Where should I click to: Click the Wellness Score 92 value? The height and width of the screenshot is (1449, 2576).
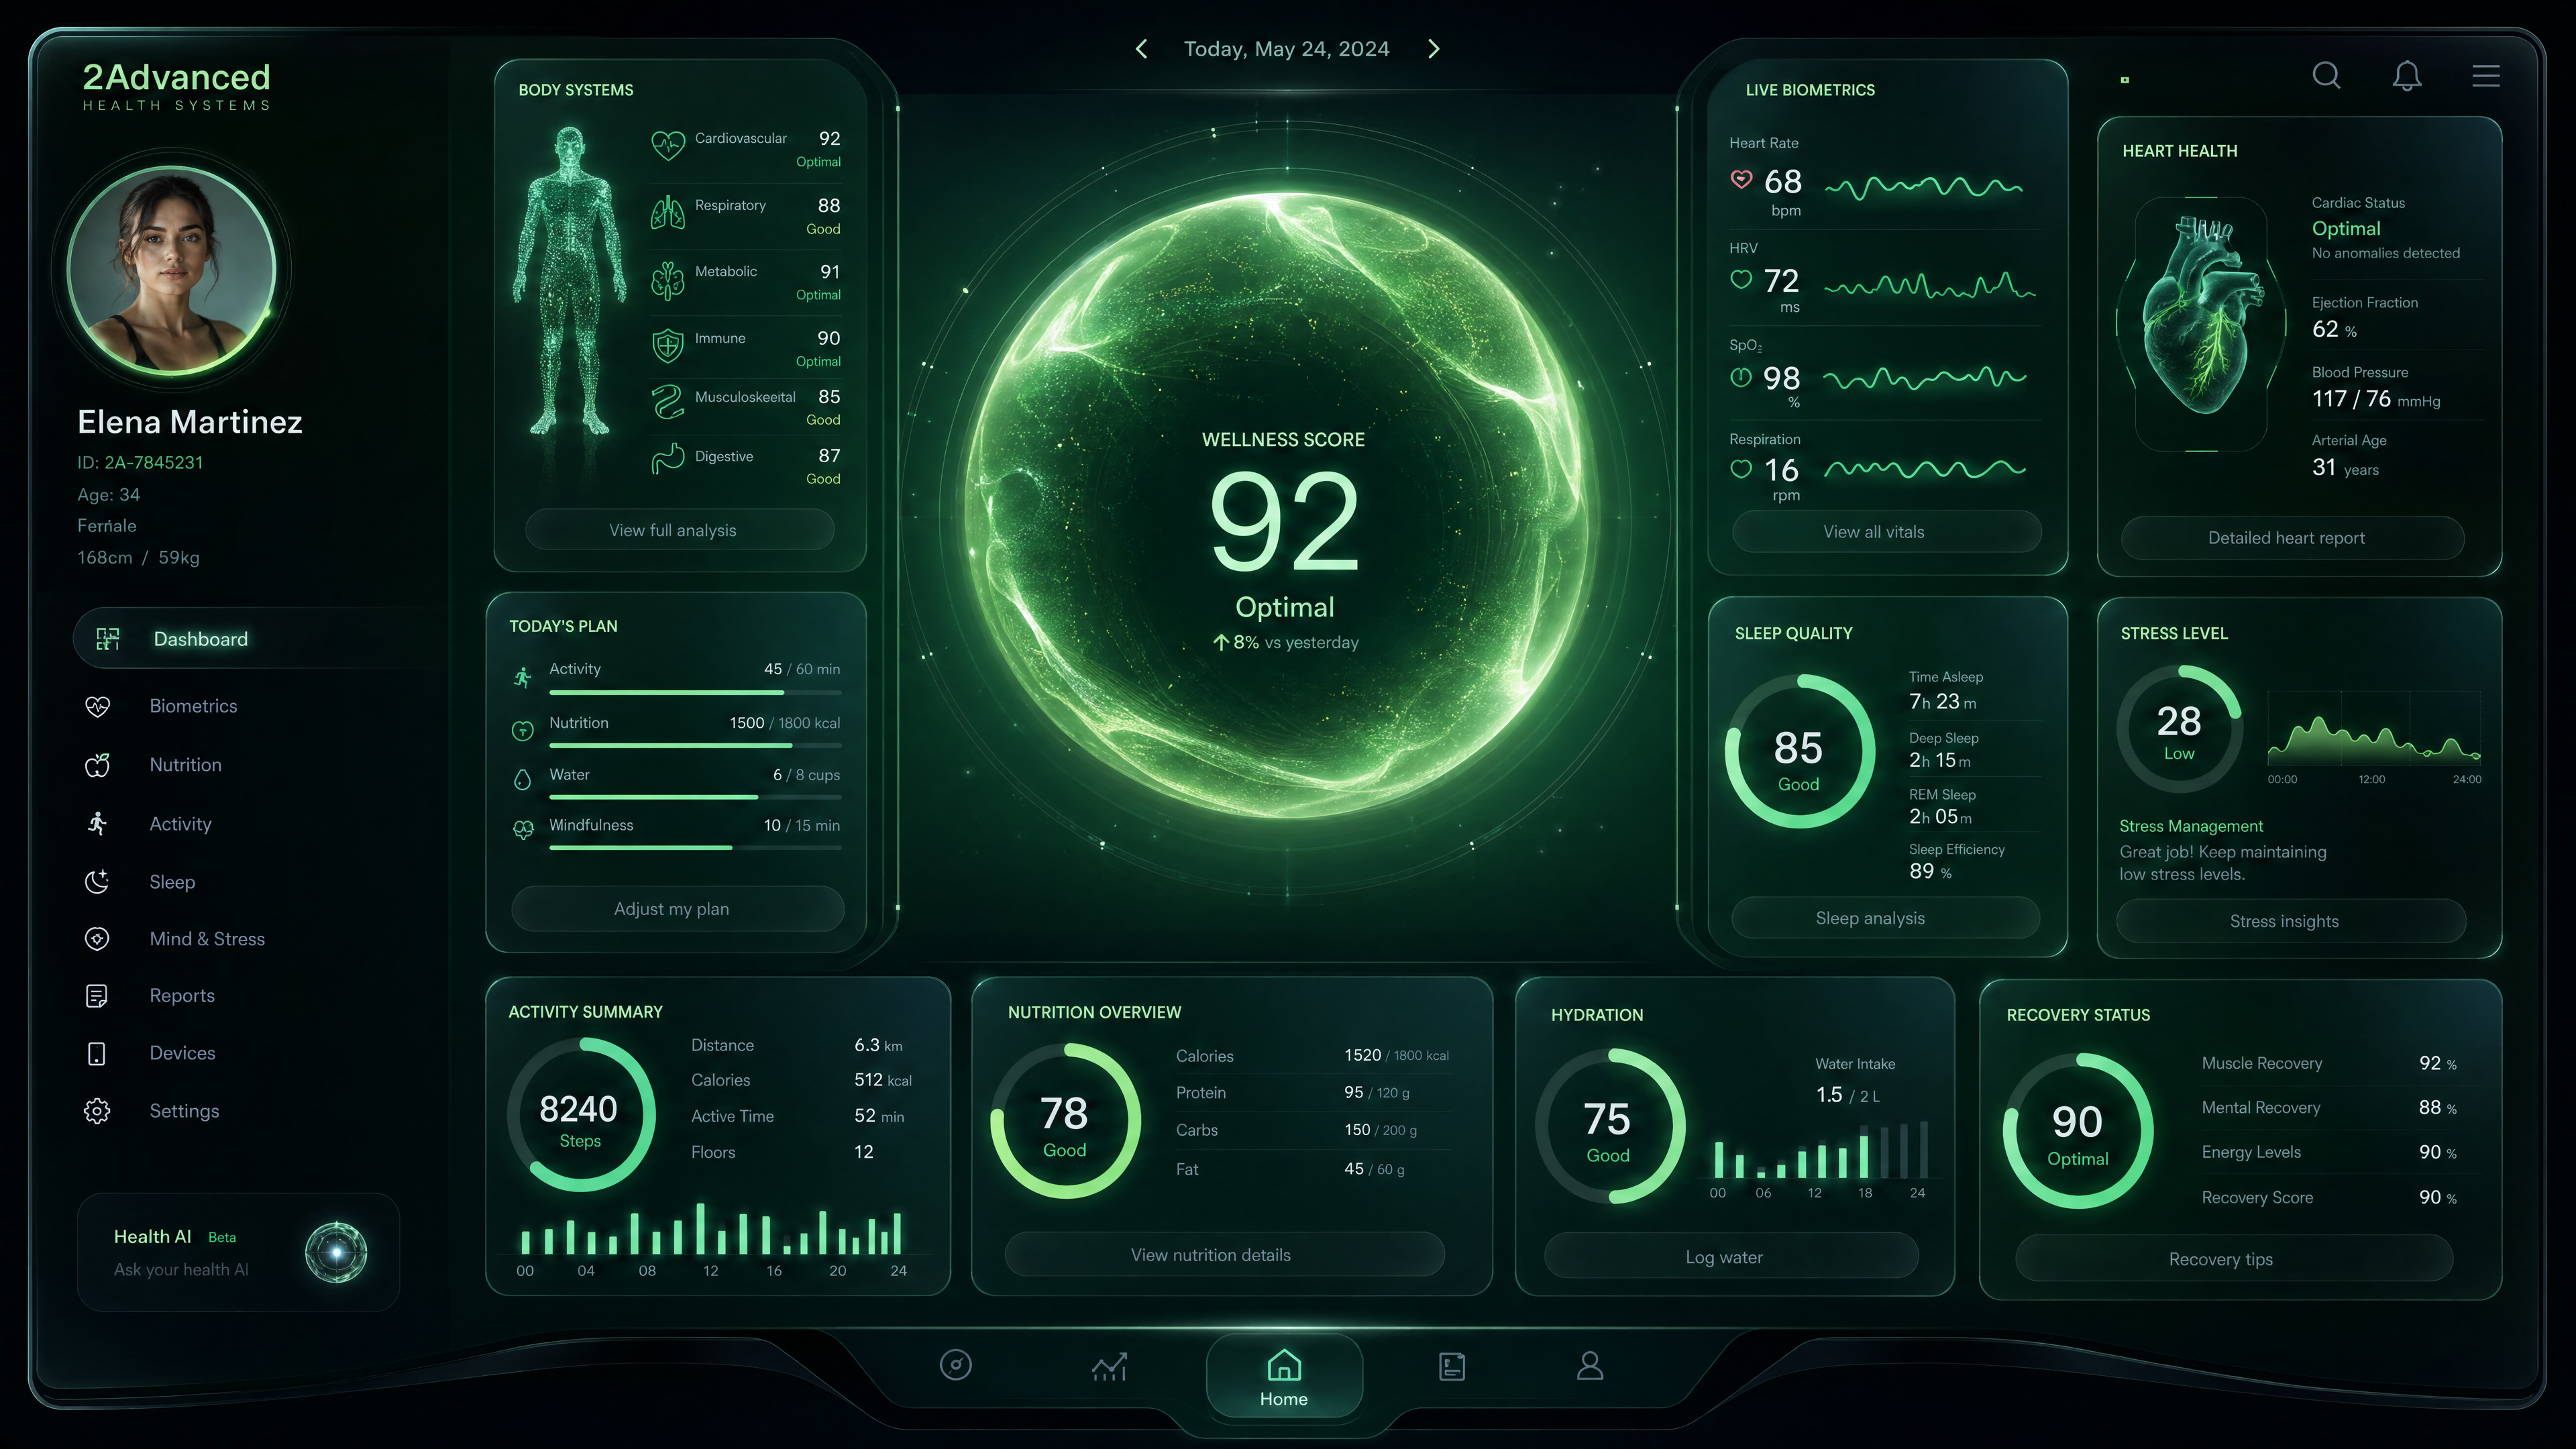[x=1284, y=522]
